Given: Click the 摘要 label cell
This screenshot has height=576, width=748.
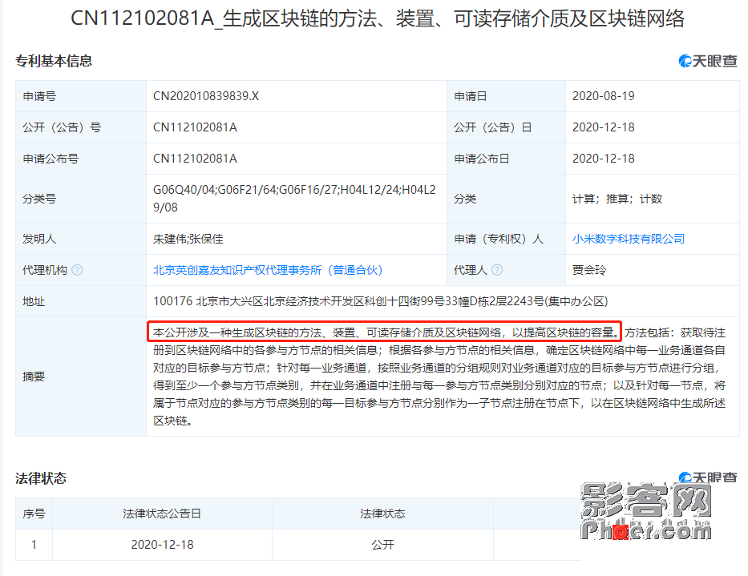Looking at the screenshot, I should (81, 377).
